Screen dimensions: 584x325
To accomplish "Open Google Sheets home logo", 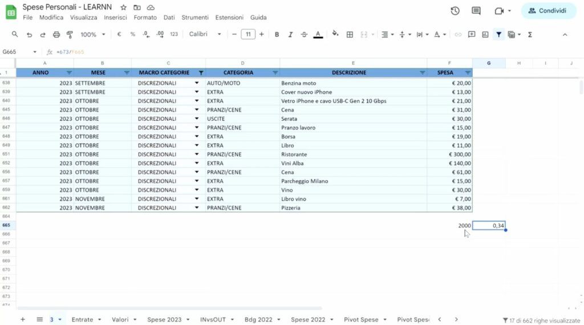I will (x=11, y=13).
